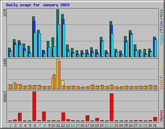Screen dimensions: 165x129
Task: Click the 'Pages' legend label
Action: coord(161,39)
